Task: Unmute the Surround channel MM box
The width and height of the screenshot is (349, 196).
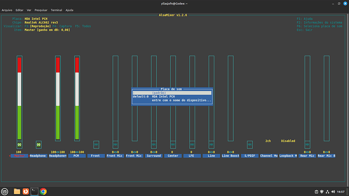Action: click(x=154, y=144)
